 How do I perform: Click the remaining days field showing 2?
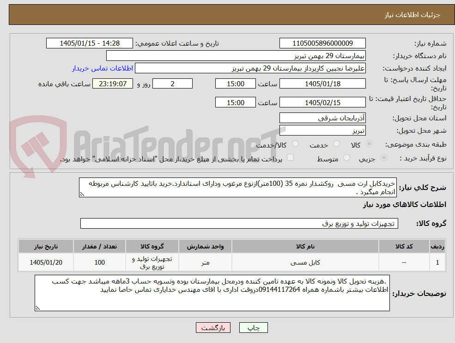[x=172, y=84]
